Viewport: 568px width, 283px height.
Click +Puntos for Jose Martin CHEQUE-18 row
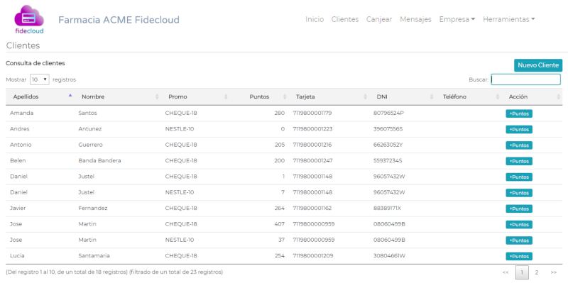pyautogui.click(x=519, y=225)
